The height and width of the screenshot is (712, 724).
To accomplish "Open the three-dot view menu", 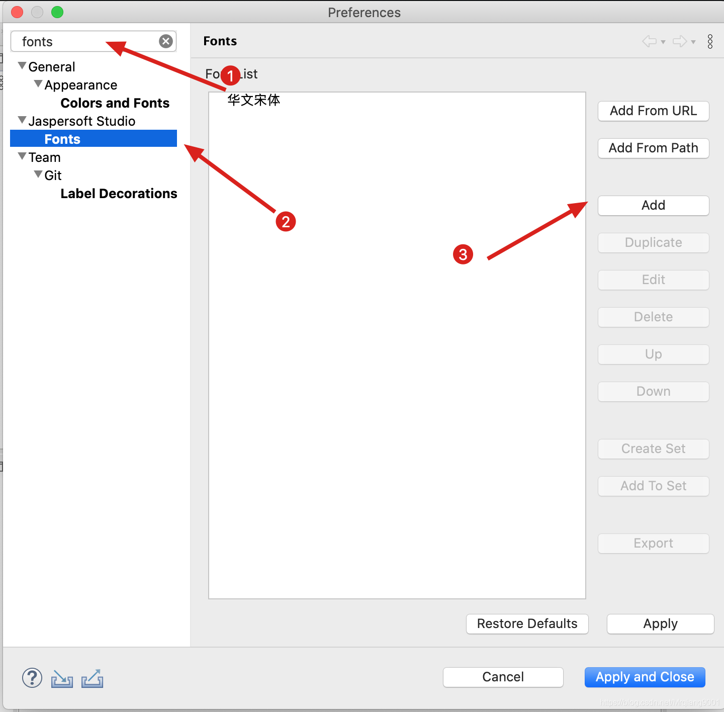I will click(710, 41).
